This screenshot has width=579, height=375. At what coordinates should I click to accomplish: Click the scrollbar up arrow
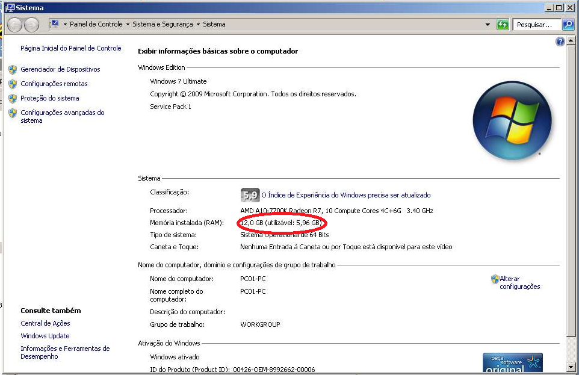[x=571, y=40]
